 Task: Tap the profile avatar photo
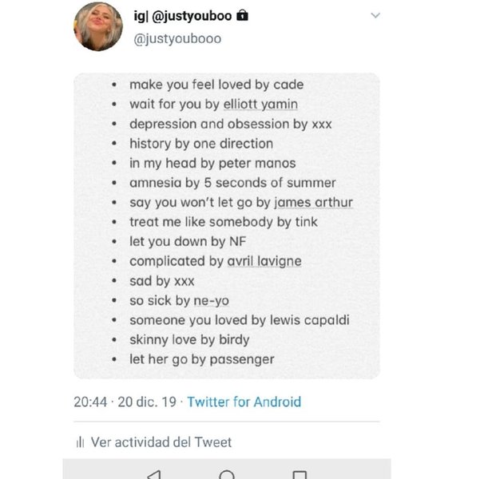[98, 26]
